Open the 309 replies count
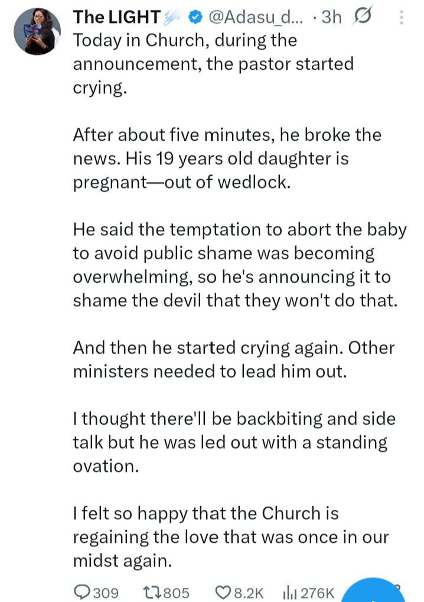 point(105,592)
